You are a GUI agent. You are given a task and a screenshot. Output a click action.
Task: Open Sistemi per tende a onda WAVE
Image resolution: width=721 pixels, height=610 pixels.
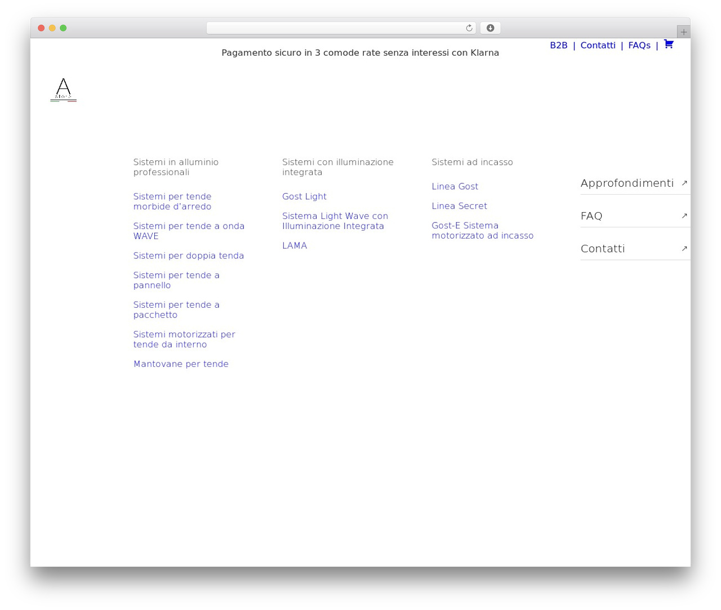point(189,231)
